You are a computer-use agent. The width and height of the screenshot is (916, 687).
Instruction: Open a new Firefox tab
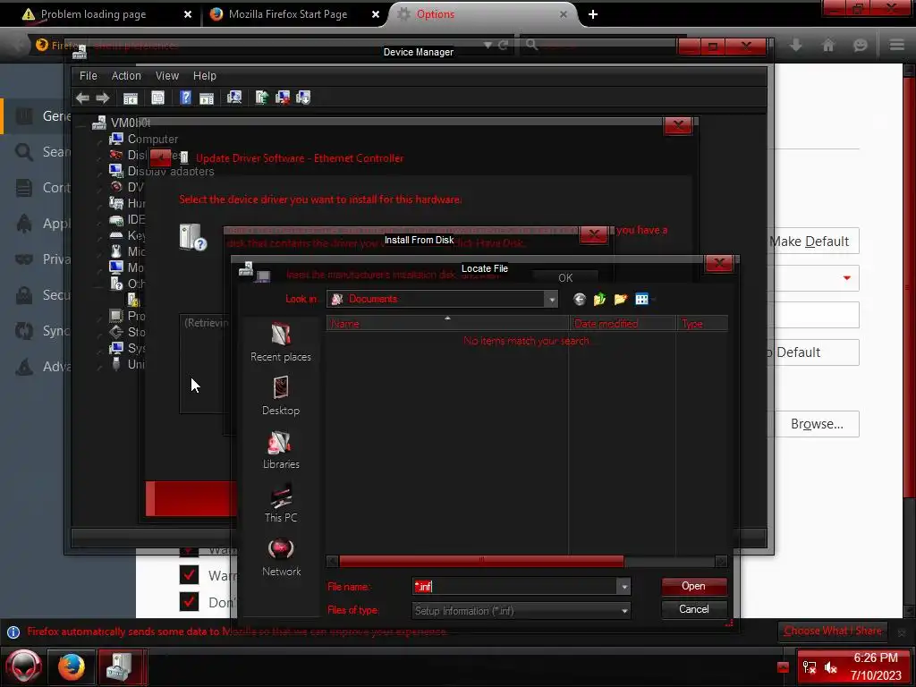coord(593,14)
